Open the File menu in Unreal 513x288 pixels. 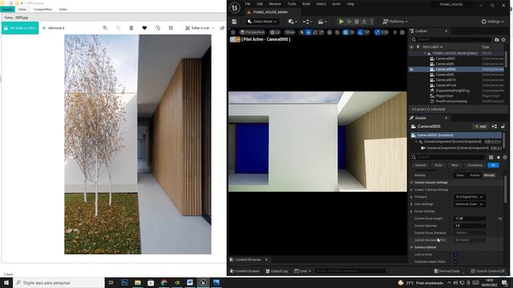click(x=248, y=4)
